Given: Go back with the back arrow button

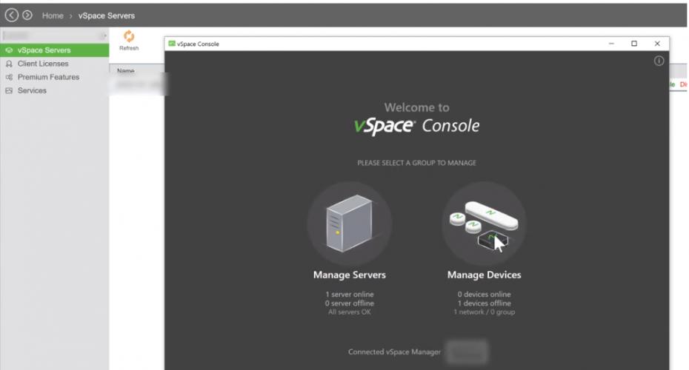Looking at the screenshot, I should [x=12, y=16].
